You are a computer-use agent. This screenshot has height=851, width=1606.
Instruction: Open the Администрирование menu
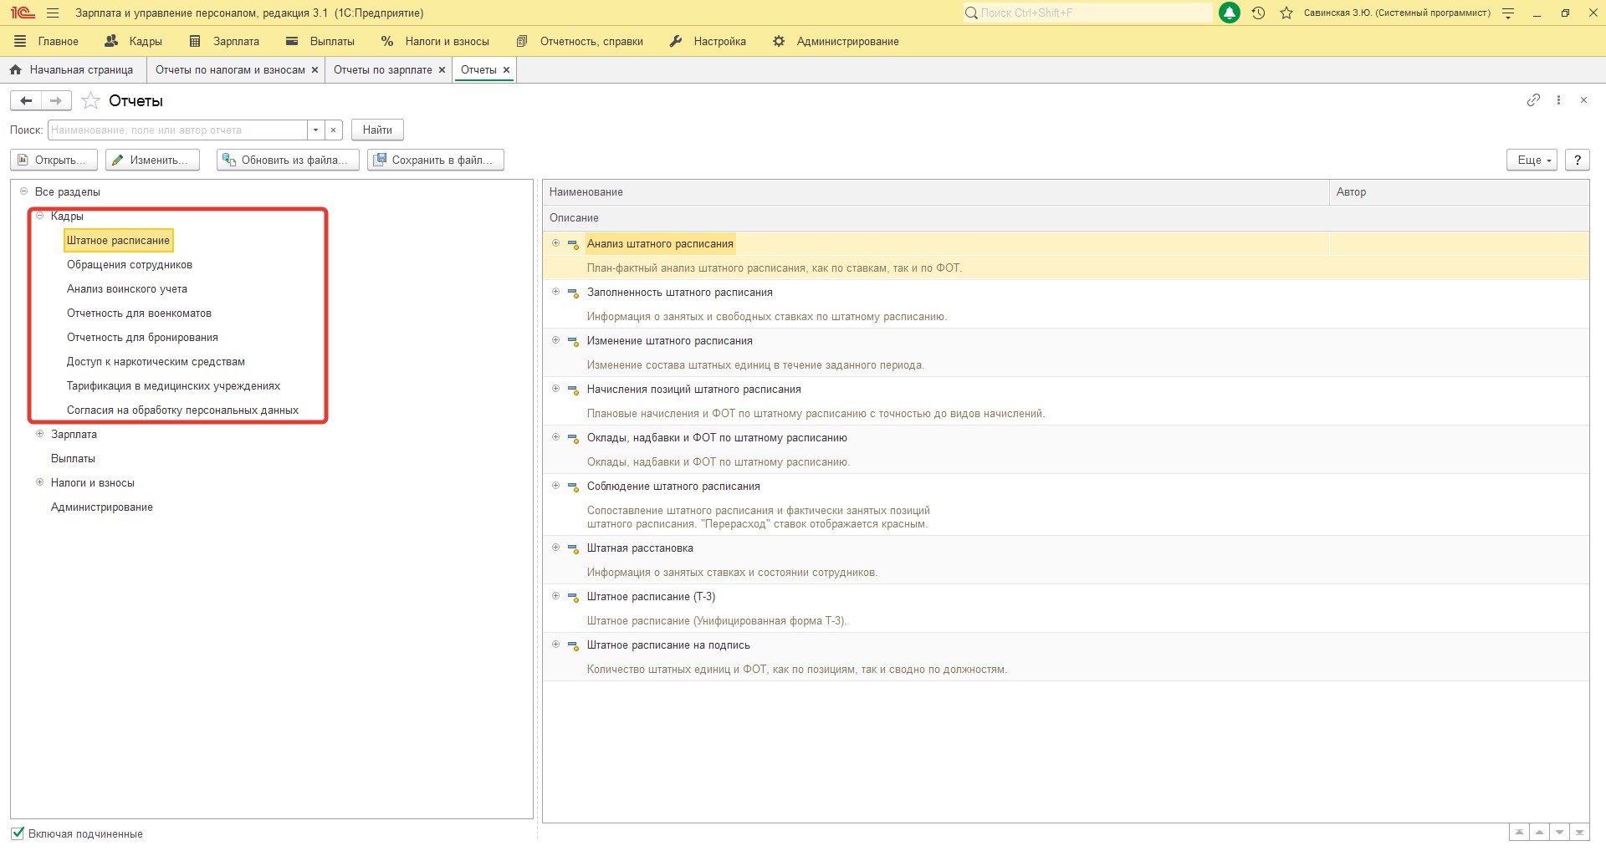pyautogui.click(x=836, y=41)
